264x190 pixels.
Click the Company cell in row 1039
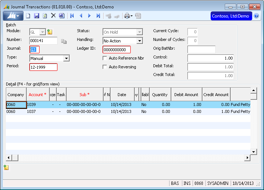[x=16, y=104]
